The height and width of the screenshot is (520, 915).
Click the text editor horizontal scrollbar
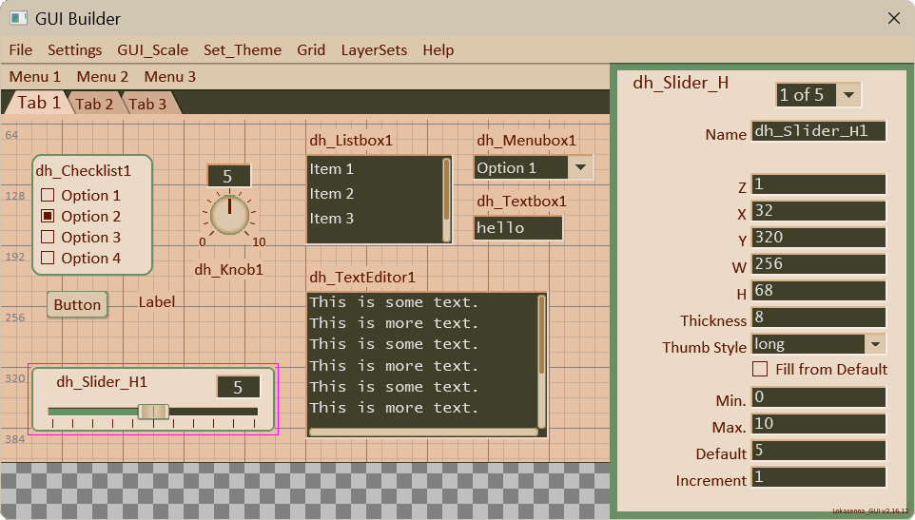click(423, 432)
